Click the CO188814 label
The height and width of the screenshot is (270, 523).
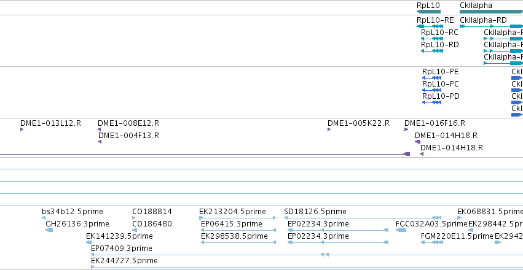pyautogui.click(x=152, y=212)
